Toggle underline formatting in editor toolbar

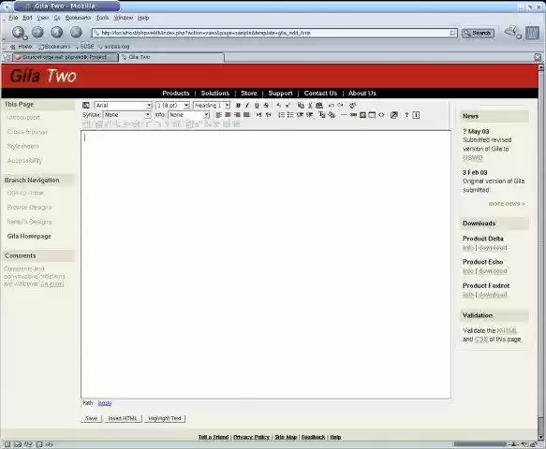click(x=257, y=106)
